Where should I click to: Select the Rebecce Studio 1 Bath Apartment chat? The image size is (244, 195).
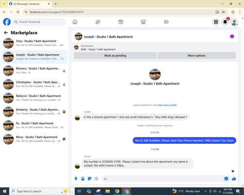pos(34,98)
